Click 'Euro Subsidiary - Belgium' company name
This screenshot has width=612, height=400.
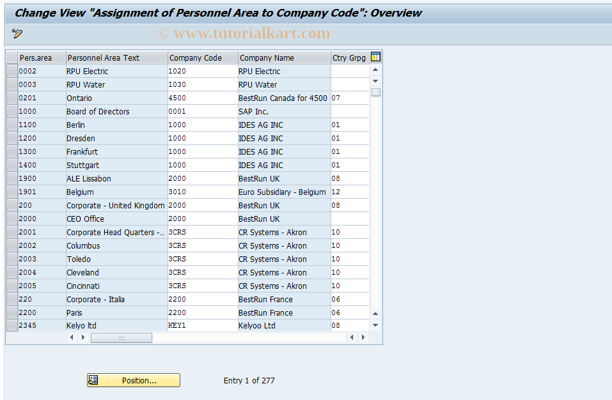pyautogui.click(x=282, y=192)
